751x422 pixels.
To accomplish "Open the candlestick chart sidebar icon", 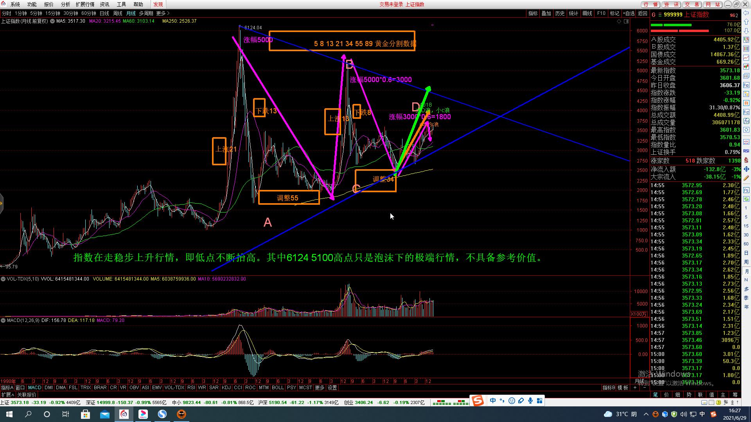I will (746, 66).
